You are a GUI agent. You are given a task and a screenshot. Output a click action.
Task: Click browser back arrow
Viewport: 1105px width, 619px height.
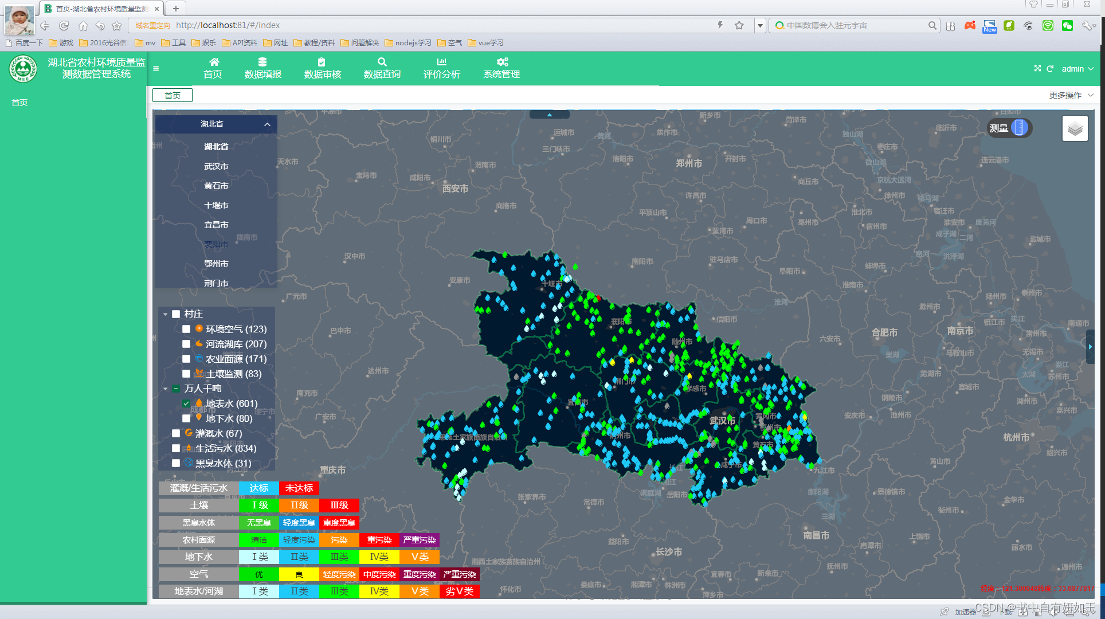pos(45,25)
